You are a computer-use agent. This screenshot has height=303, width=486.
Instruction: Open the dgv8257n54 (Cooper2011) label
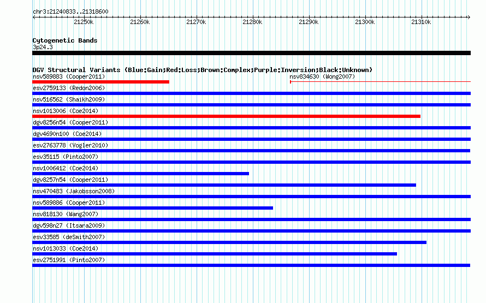tap(70, 180)
